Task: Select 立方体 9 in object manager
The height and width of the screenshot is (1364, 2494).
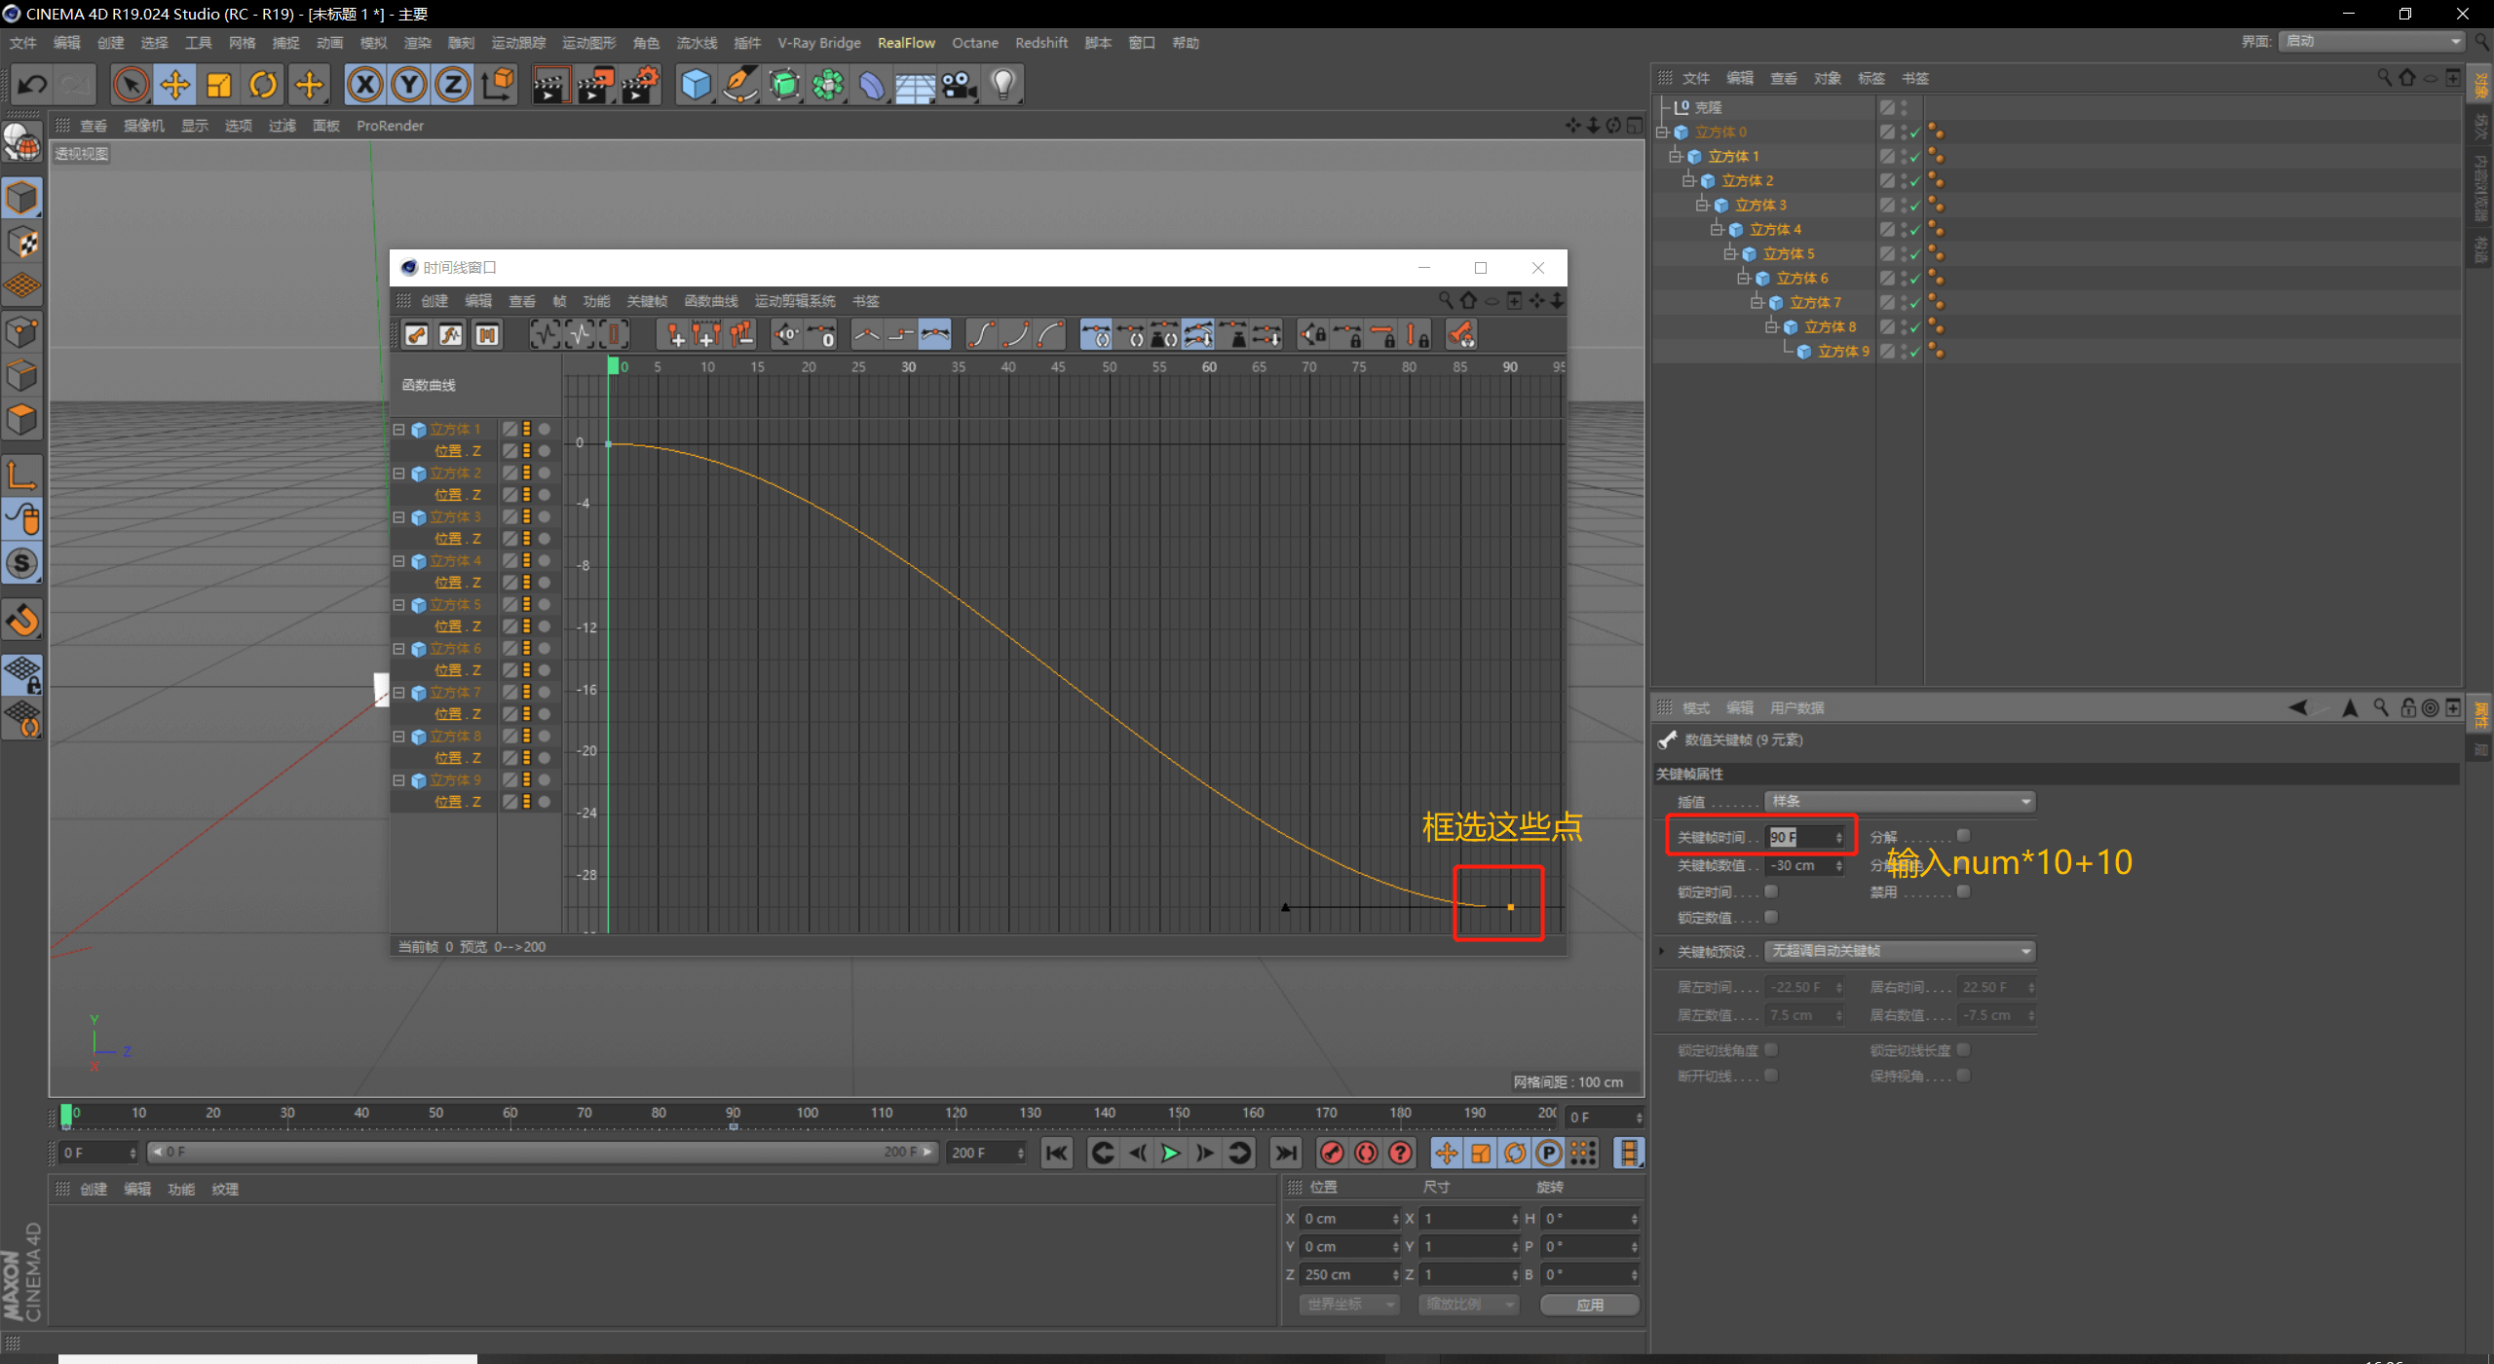Action: pyautogui.click(x=1843, y=352)
